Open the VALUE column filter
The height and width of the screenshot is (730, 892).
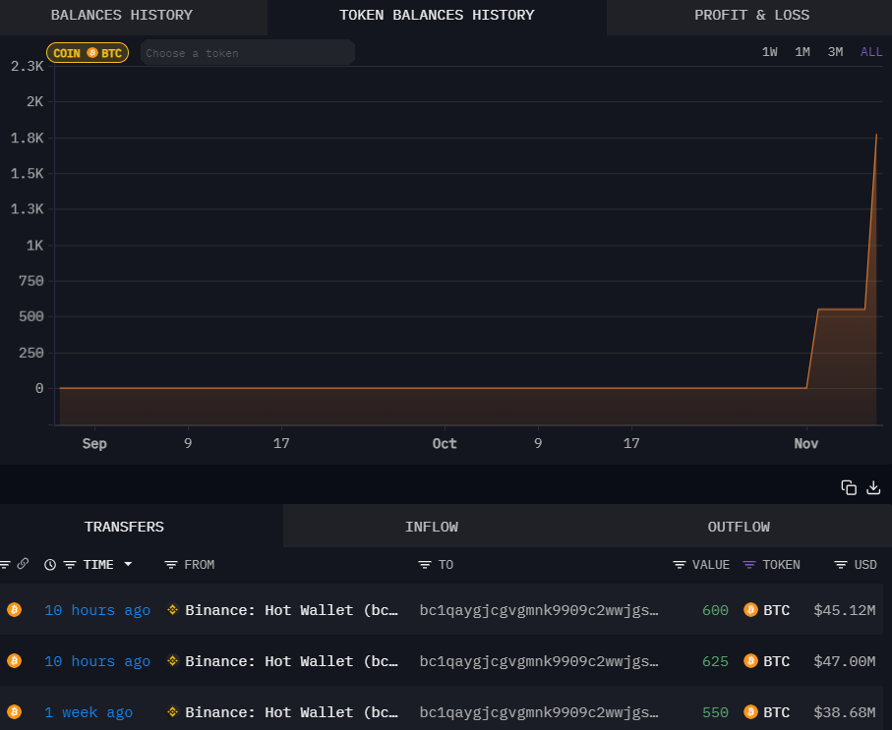pos(680,565)
